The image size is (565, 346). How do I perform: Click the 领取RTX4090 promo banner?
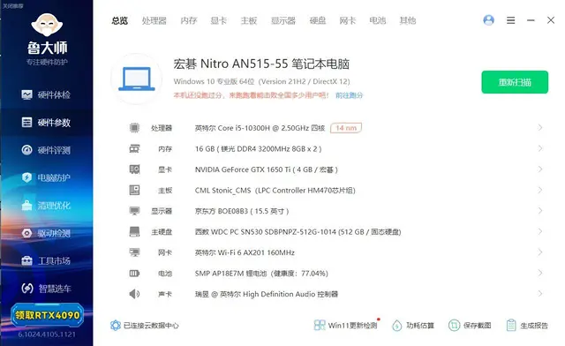(47, 315)
